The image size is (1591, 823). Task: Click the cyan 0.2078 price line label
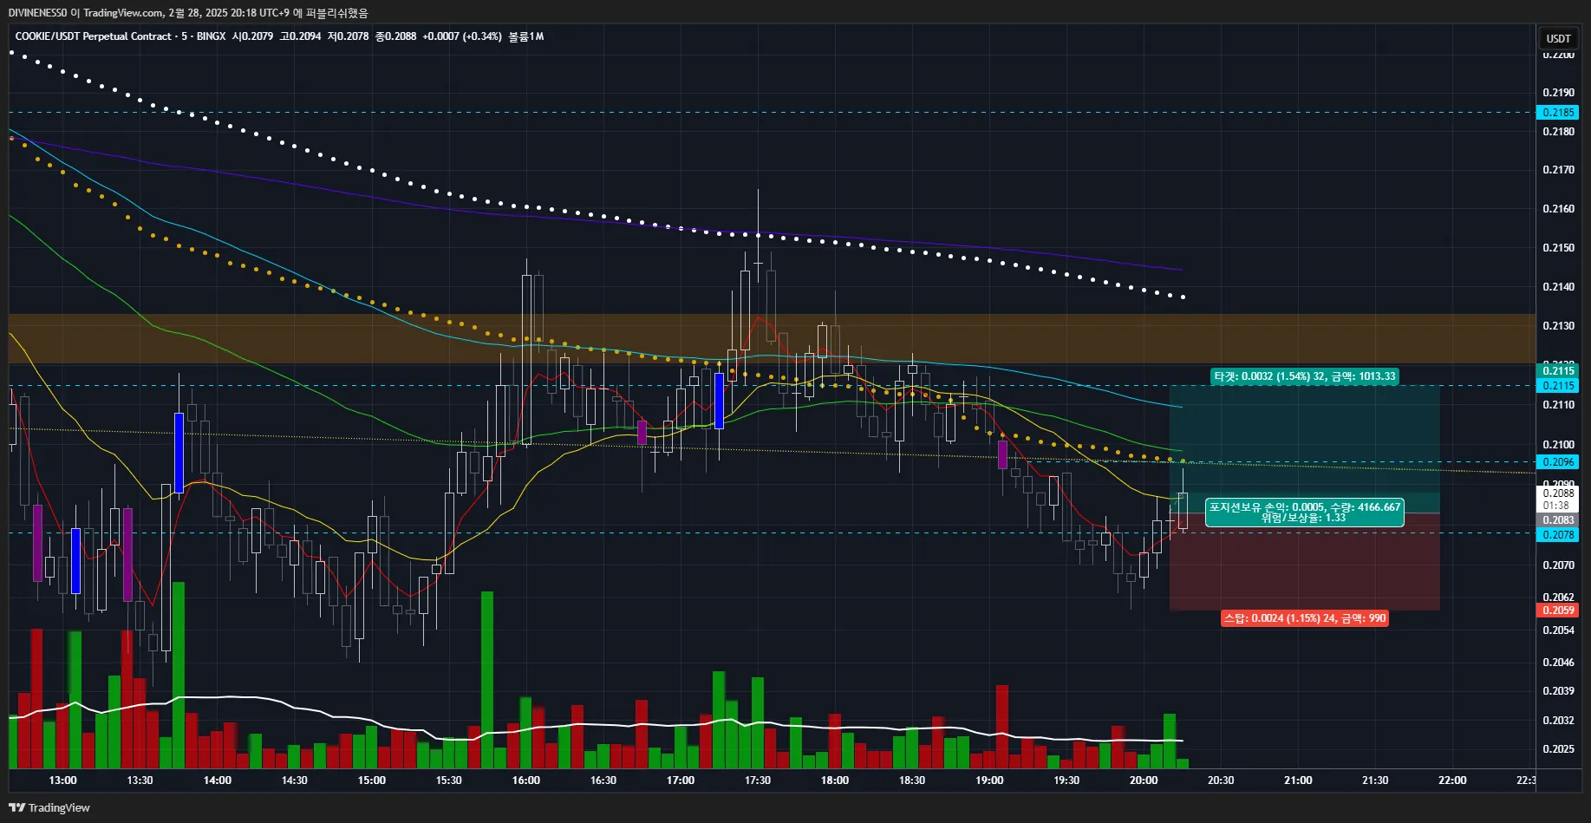(x=1558, y=535)
